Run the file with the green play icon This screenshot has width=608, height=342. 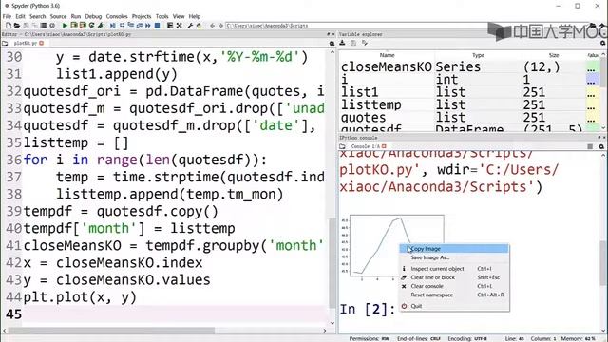click(x=65, y=26)
